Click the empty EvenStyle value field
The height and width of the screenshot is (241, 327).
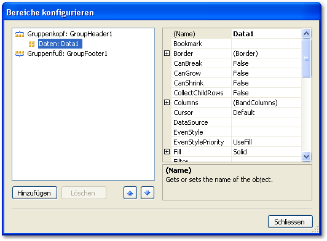(266, 132)
